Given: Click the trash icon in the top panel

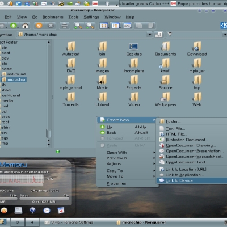Looking at the screenshot, I should [107, 3].
